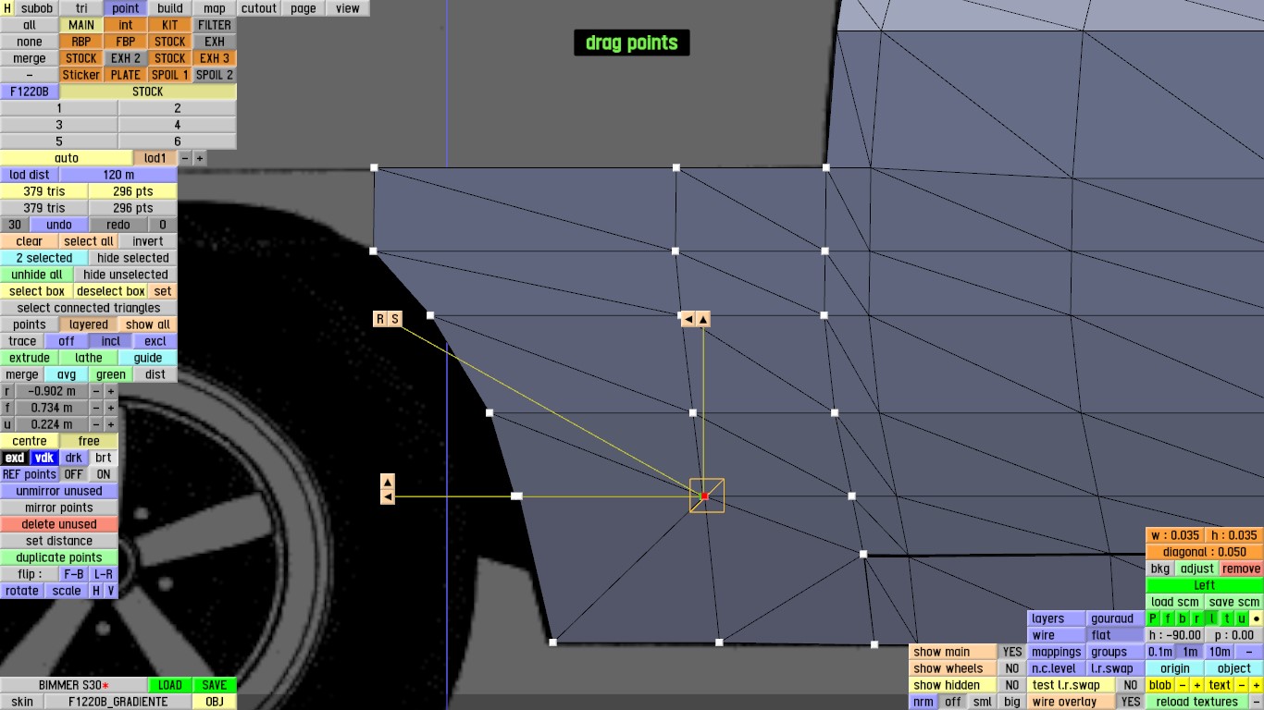Image resolution: width=1264 pixels, height=710 pixels.
Task: Click the left-arrow handle left of the mesh
Action: coord(388,497)
